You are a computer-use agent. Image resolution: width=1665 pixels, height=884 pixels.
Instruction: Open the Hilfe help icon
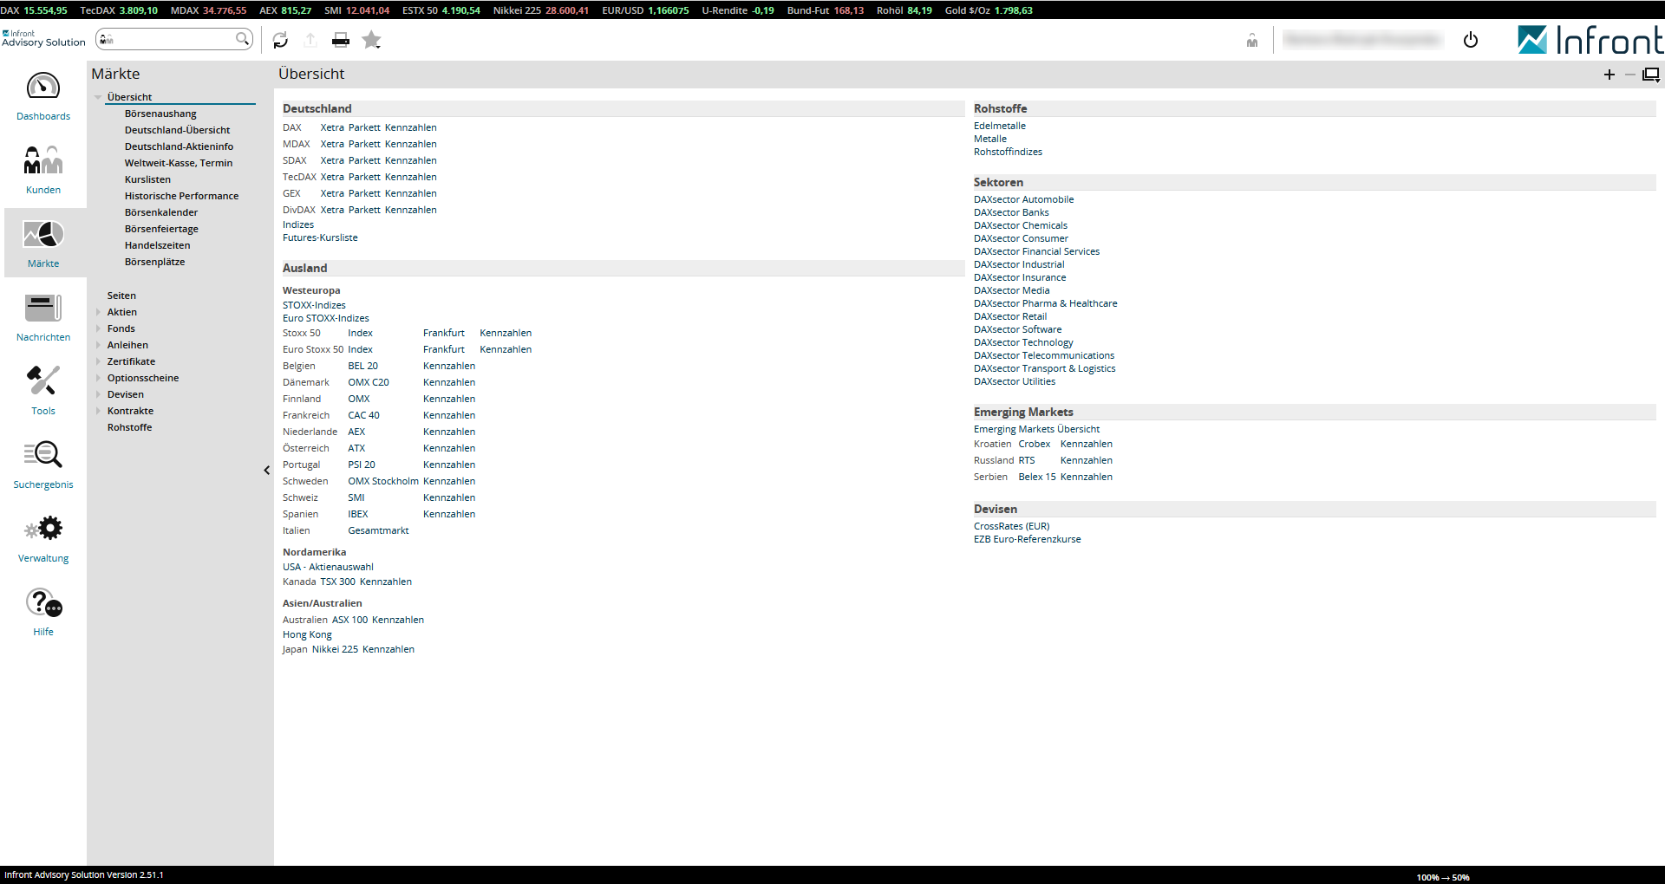(x=43, y=602)
